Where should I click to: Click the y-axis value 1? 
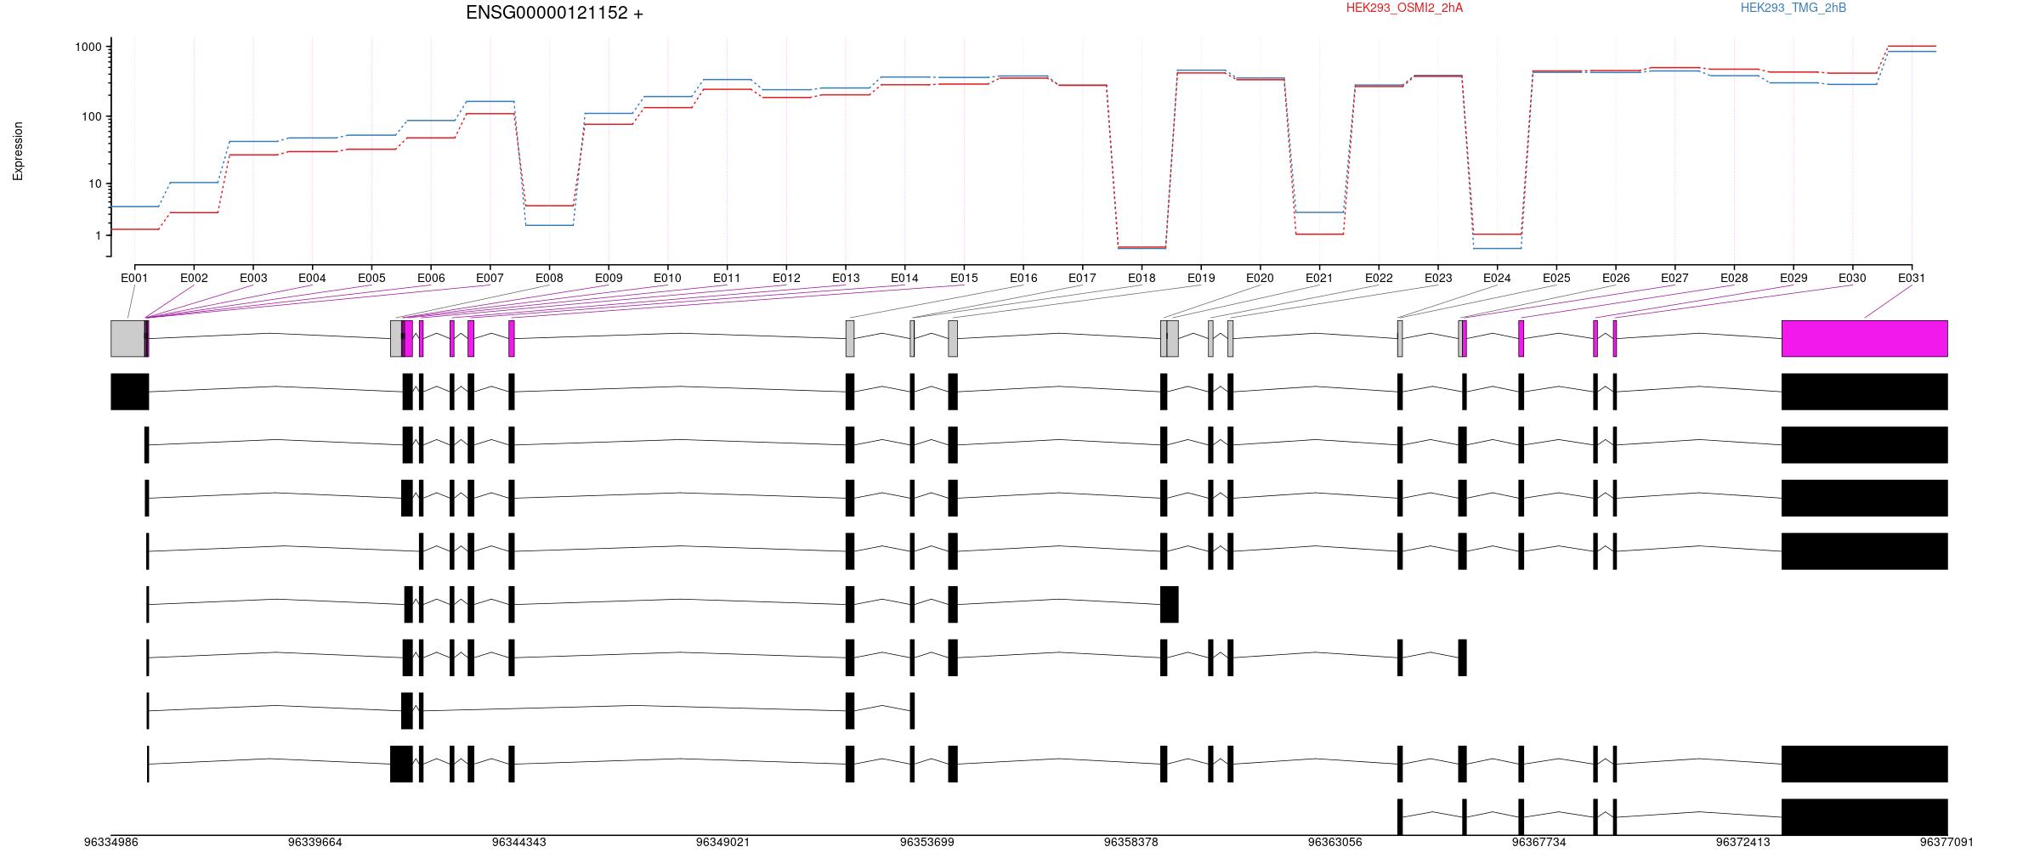tap(99, 235)
